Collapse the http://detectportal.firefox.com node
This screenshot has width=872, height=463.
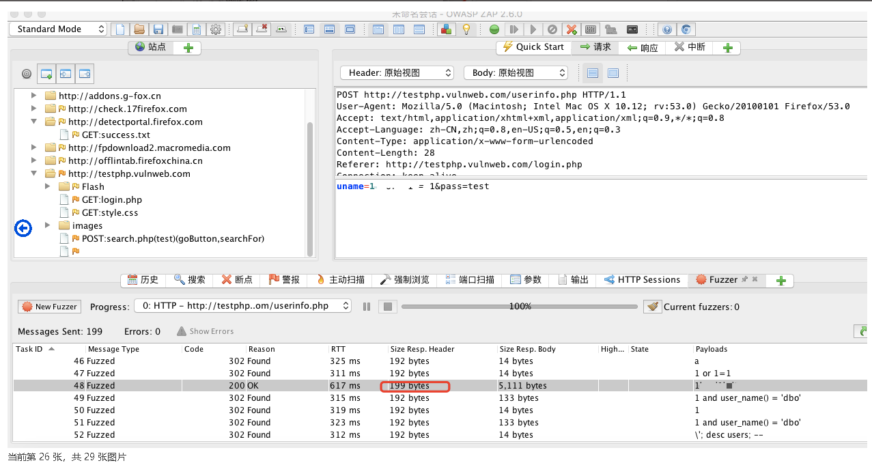(35, 122)
